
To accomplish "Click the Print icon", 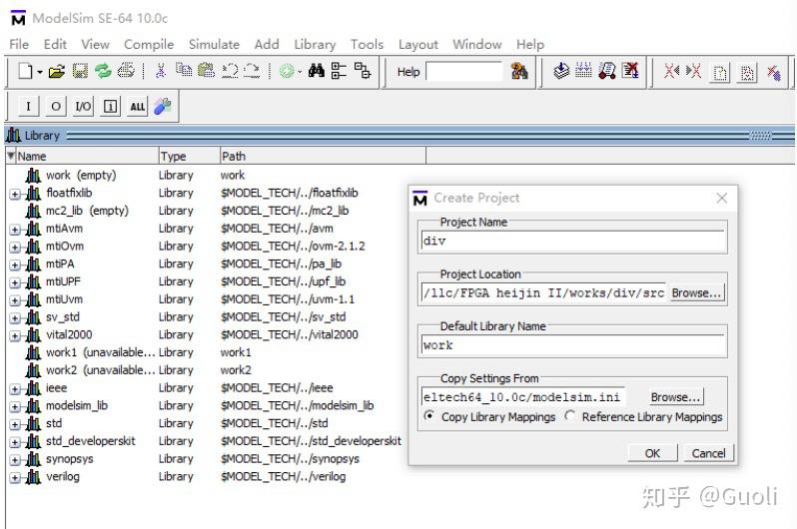I will (126, 71).
